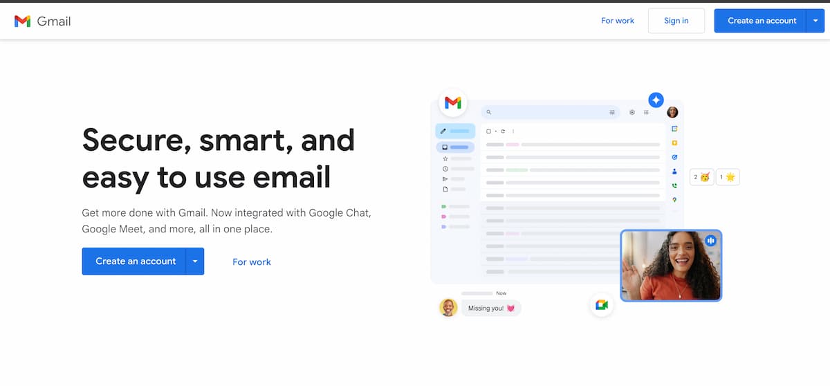Click the blue Gemini sparkle icon
Viewport: 830px width, 386px height.
(656, 100)
